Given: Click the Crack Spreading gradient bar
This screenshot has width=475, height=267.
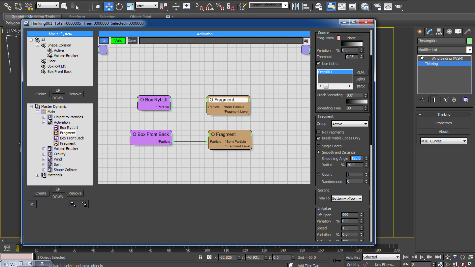Looking at the screenshot, I should [357, 102].
